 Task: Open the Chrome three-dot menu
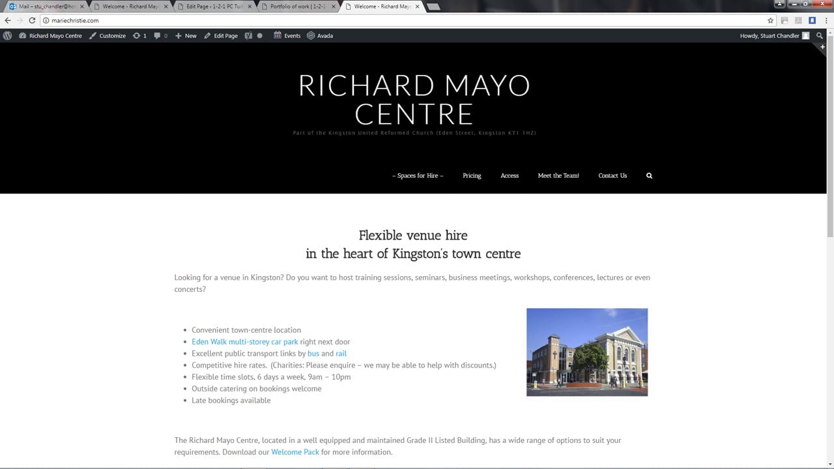tap(826, 20)
